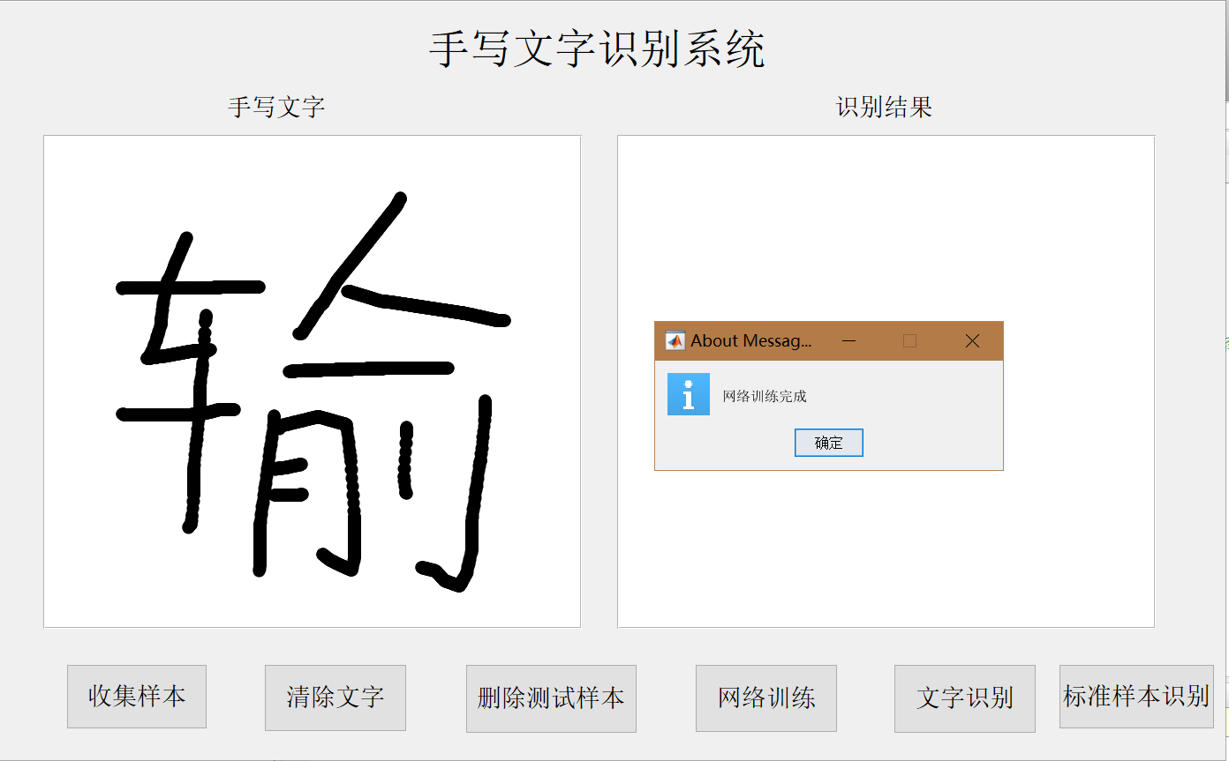
Task: Maximize the About Message dialog
Action: (x=909, y=340)
